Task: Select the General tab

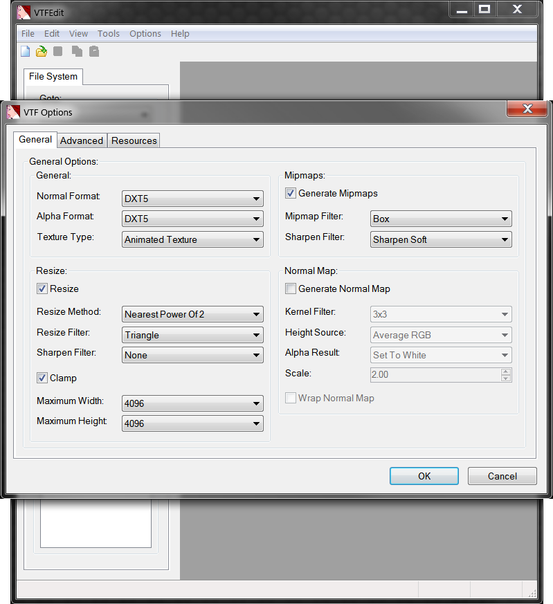Action: pos(35,140)
